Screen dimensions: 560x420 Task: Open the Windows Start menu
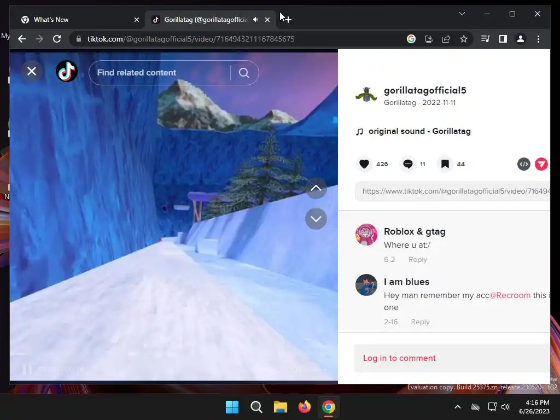(x=232, y=407)
